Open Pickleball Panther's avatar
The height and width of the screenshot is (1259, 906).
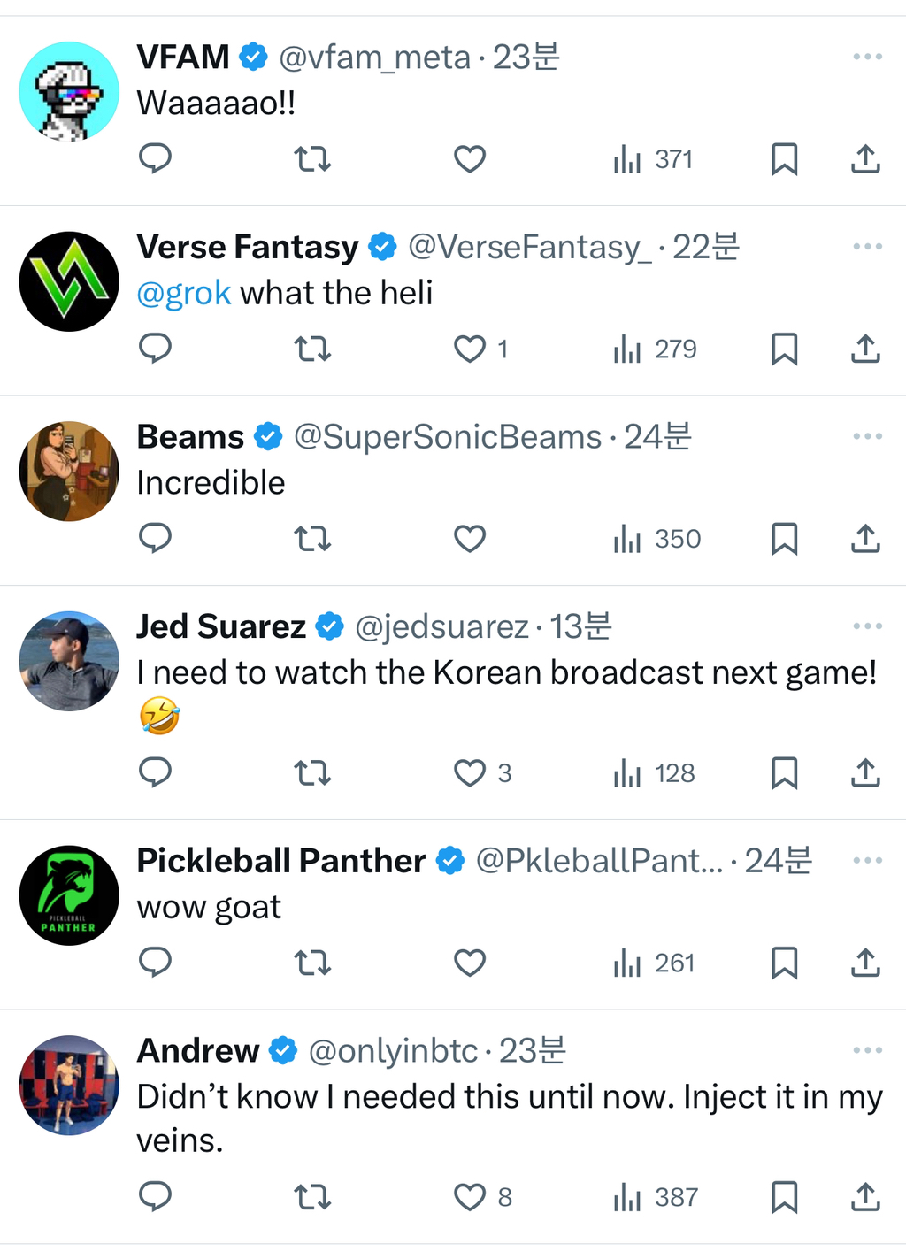[69, 895]
